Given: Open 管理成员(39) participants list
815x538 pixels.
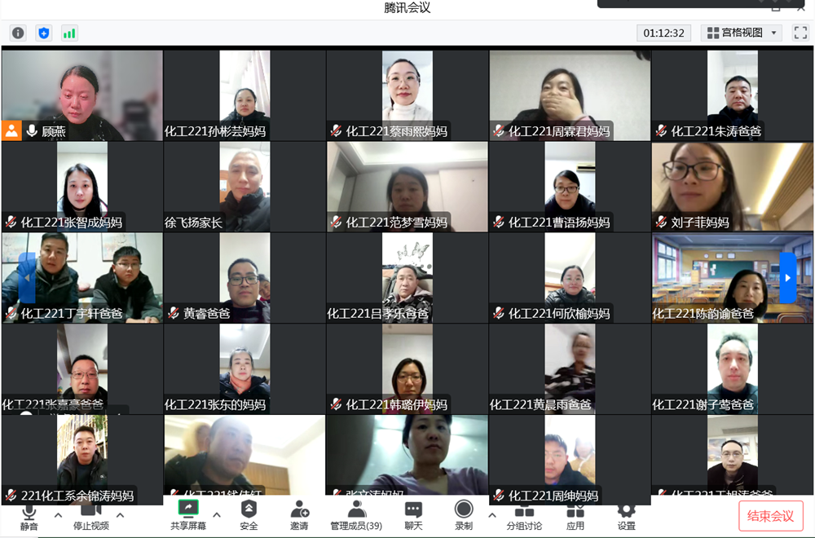Looking at the screenshot, I should coord(356,515).
